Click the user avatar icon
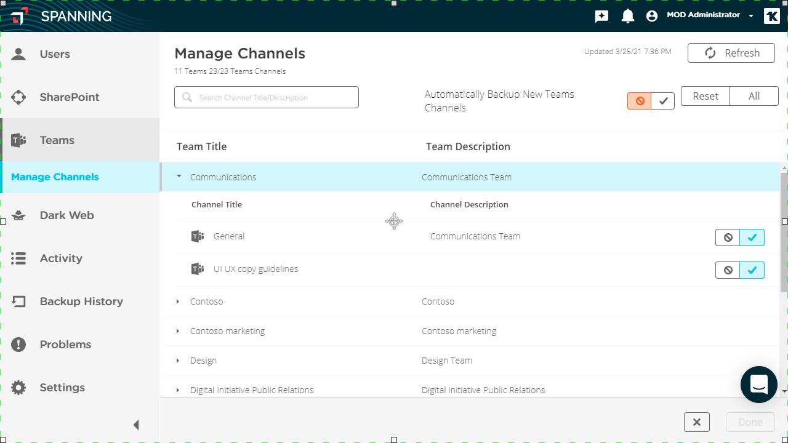 coord(652,17)
